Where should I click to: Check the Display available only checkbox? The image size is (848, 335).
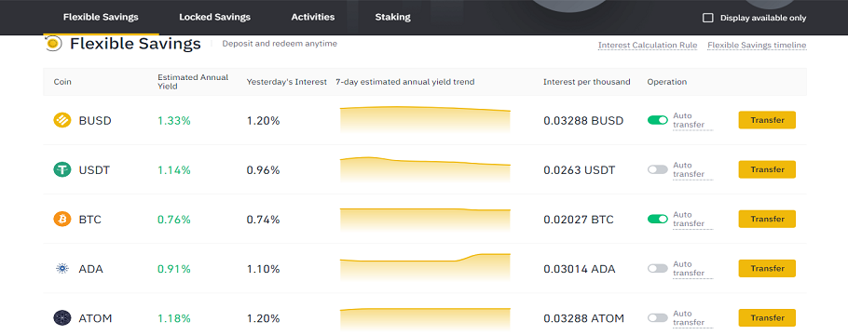[x=707, y=18]
